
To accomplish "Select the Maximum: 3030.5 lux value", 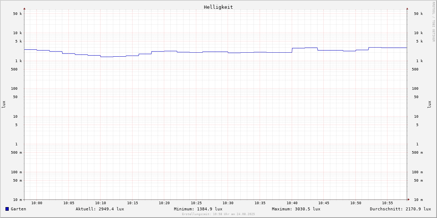I will (296, 209).
